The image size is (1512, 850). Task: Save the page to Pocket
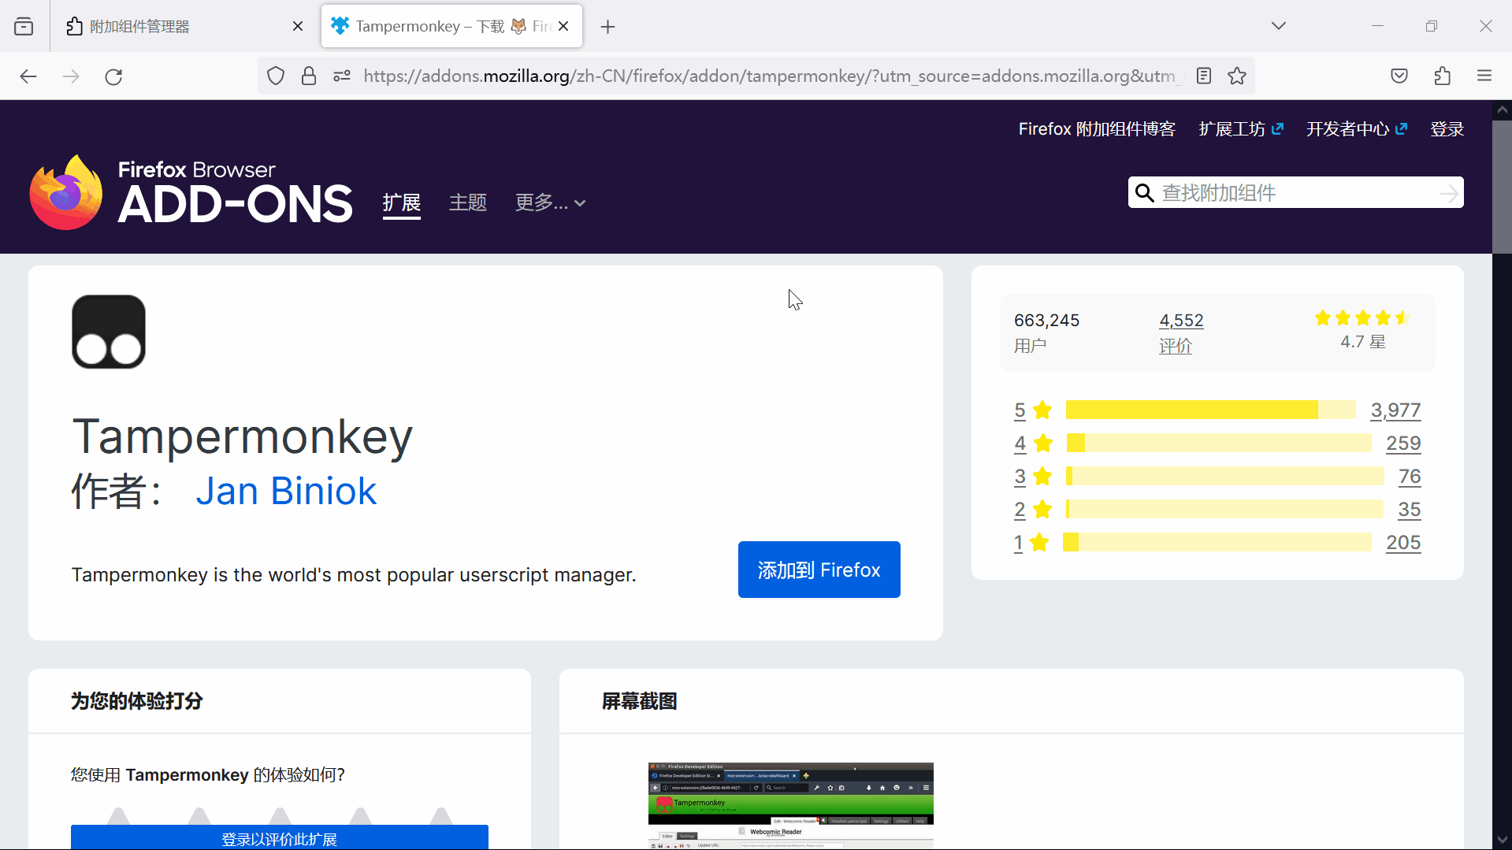(x=1399, y=76)
